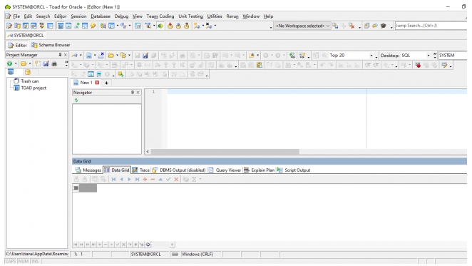472x266 pixels.
Task: Click the blue previous record arrow
Action: click(x=122, y=179)
